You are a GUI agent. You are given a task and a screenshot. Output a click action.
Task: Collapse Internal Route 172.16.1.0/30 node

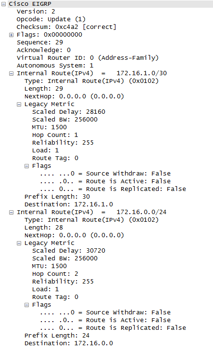tap(11, 73)
